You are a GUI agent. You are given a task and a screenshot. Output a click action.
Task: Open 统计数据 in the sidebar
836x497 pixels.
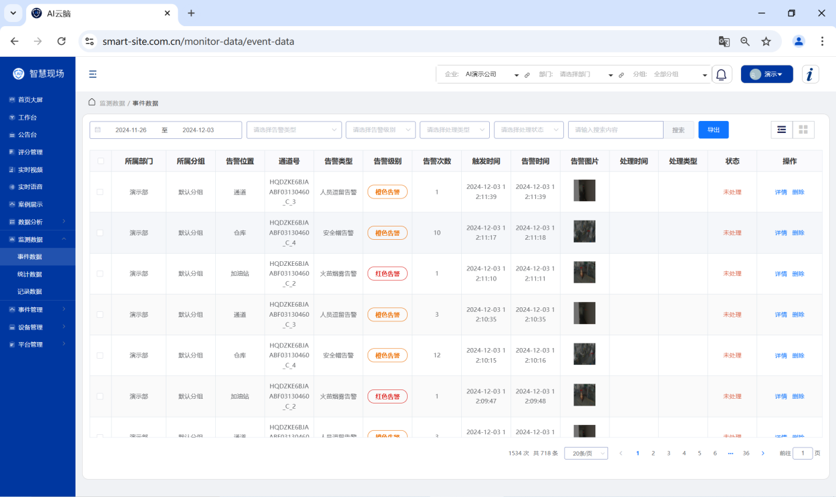(30, 275)
